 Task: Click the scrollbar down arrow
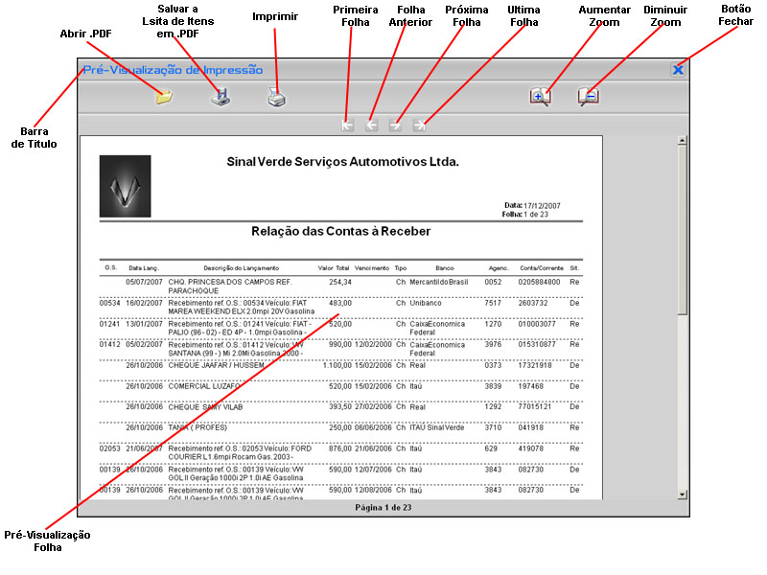(683, 494)
